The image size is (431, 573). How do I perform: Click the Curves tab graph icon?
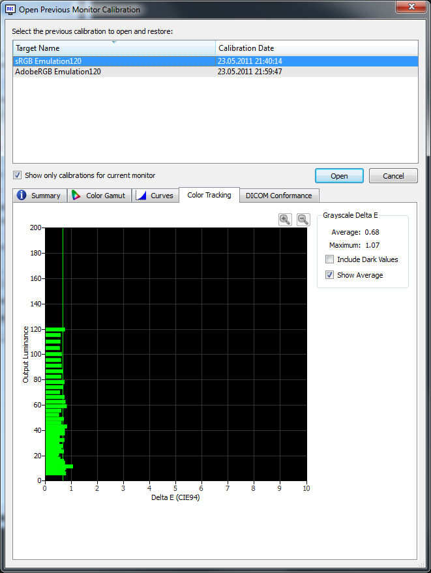coord(141,196)
